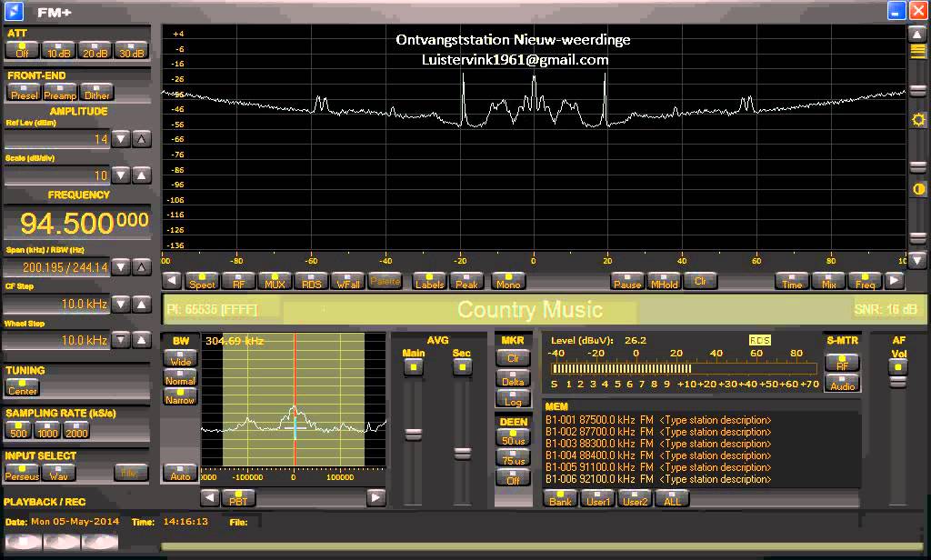Select 50 us de-emphasis

pos(513,437)
